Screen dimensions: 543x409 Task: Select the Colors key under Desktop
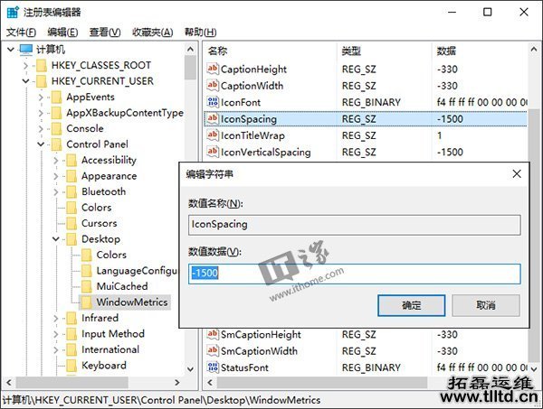coord(111,255)
